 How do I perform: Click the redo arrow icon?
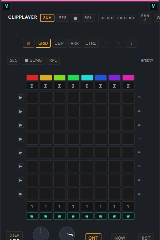tap(119, 43)
